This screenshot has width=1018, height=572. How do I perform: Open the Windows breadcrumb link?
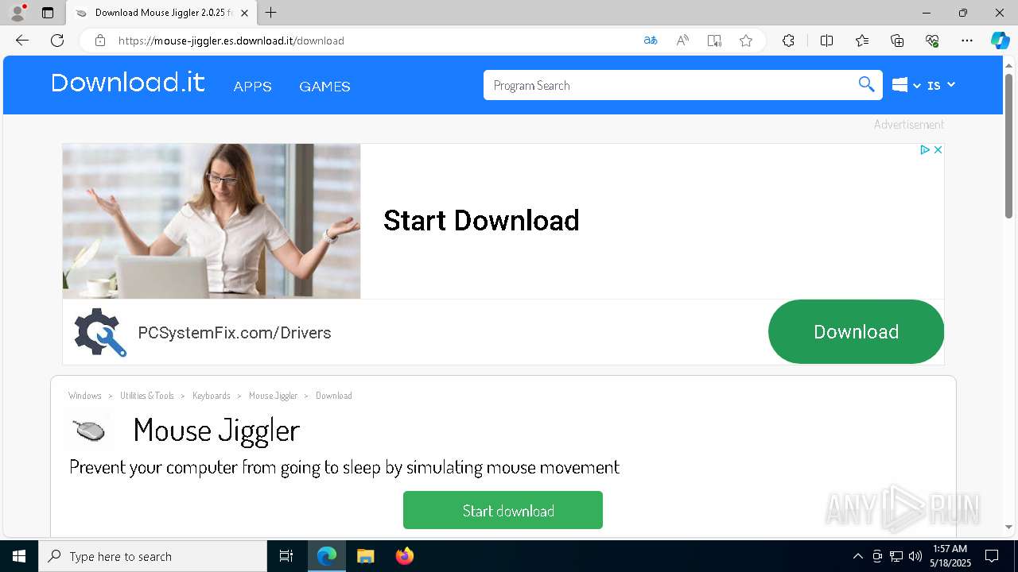click(x=85, y=396)
